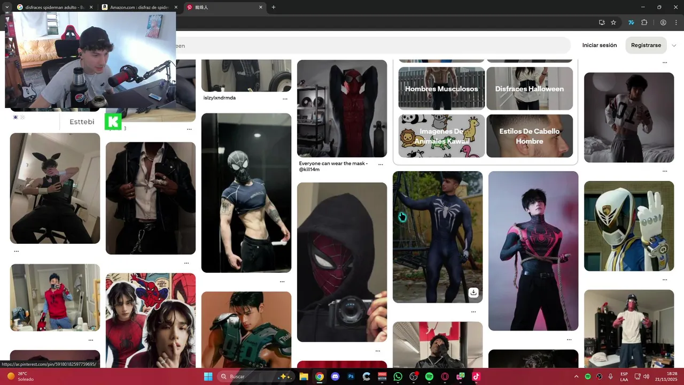This screenshot has height=385, width=684.
Task: Open the leather jacket white shirt pin
Action: point(151,198)
